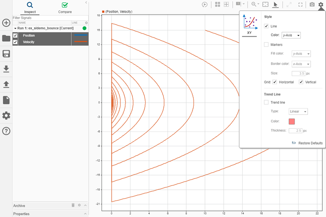
Task: Collapse Run 1 ex_sldemo_bounce tree node
Action: (x=15, y=28)
